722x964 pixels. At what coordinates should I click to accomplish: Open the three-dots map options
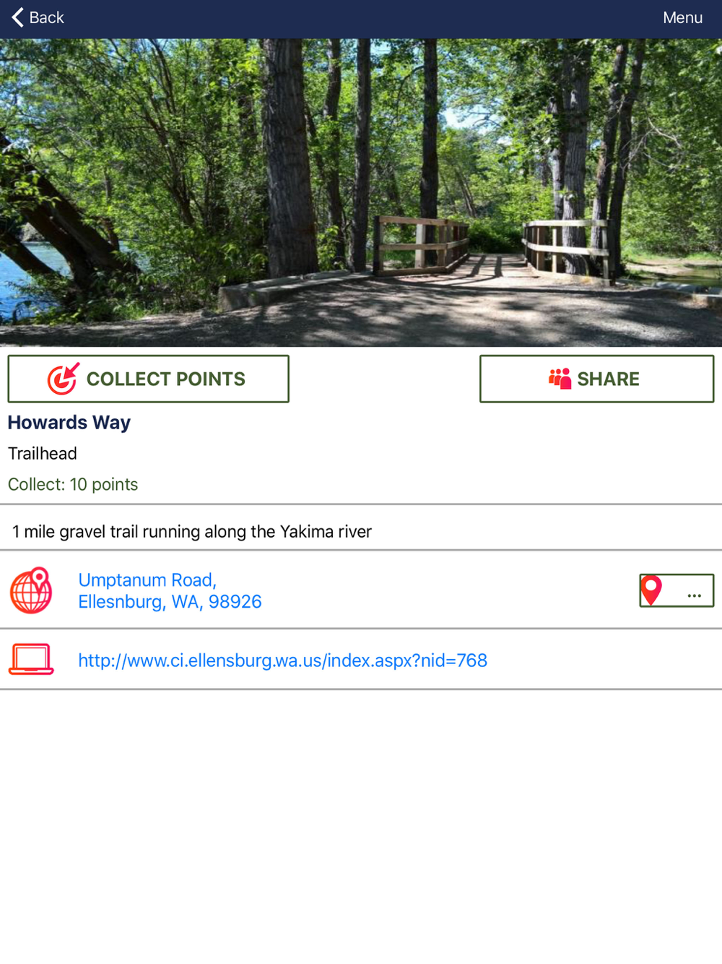tap(695, 595)
